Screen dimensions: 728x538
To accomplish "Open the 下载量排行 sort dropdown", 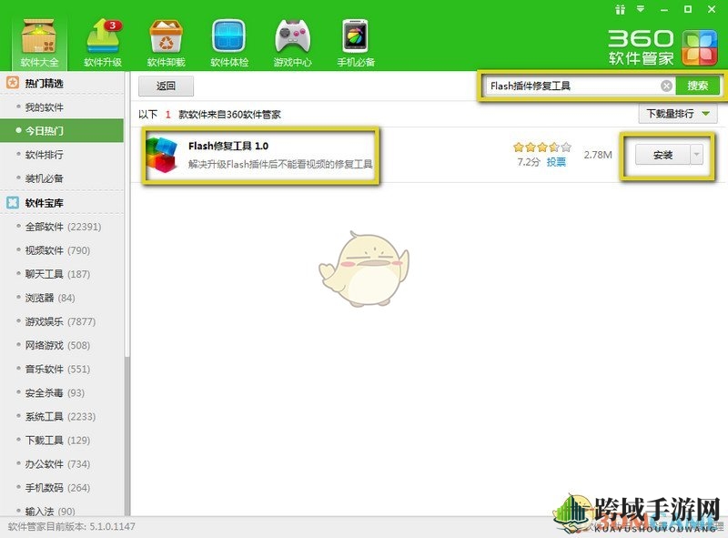I will pos(678,114).
